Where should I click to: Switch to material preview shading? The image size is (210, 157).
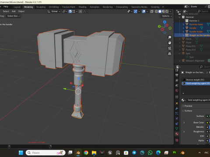(x=163, y=11)
